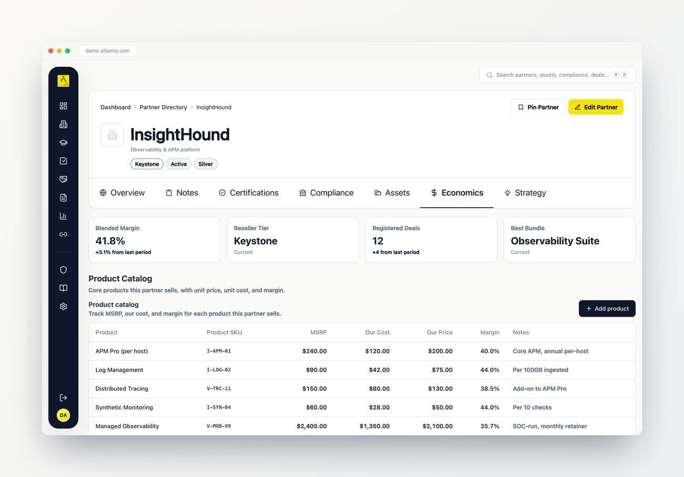This screenshot has width=684, height=477.
Task: Select the Synthetic Monitoring product row
Action: pyautogui.click(x=362, y=408)
